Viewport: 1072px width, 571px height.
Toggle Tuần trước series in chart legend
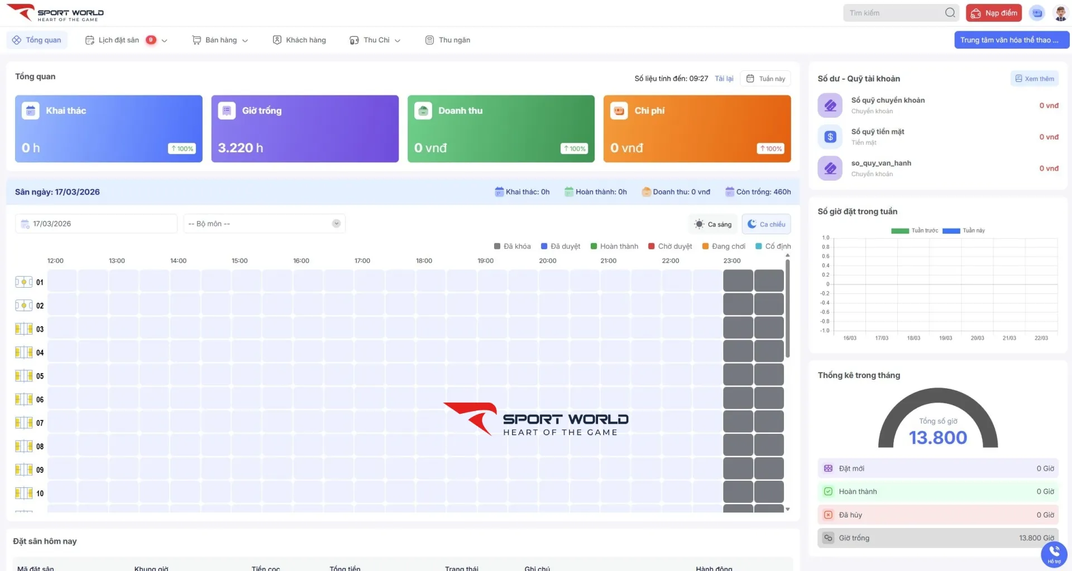(x=915, y=231)
